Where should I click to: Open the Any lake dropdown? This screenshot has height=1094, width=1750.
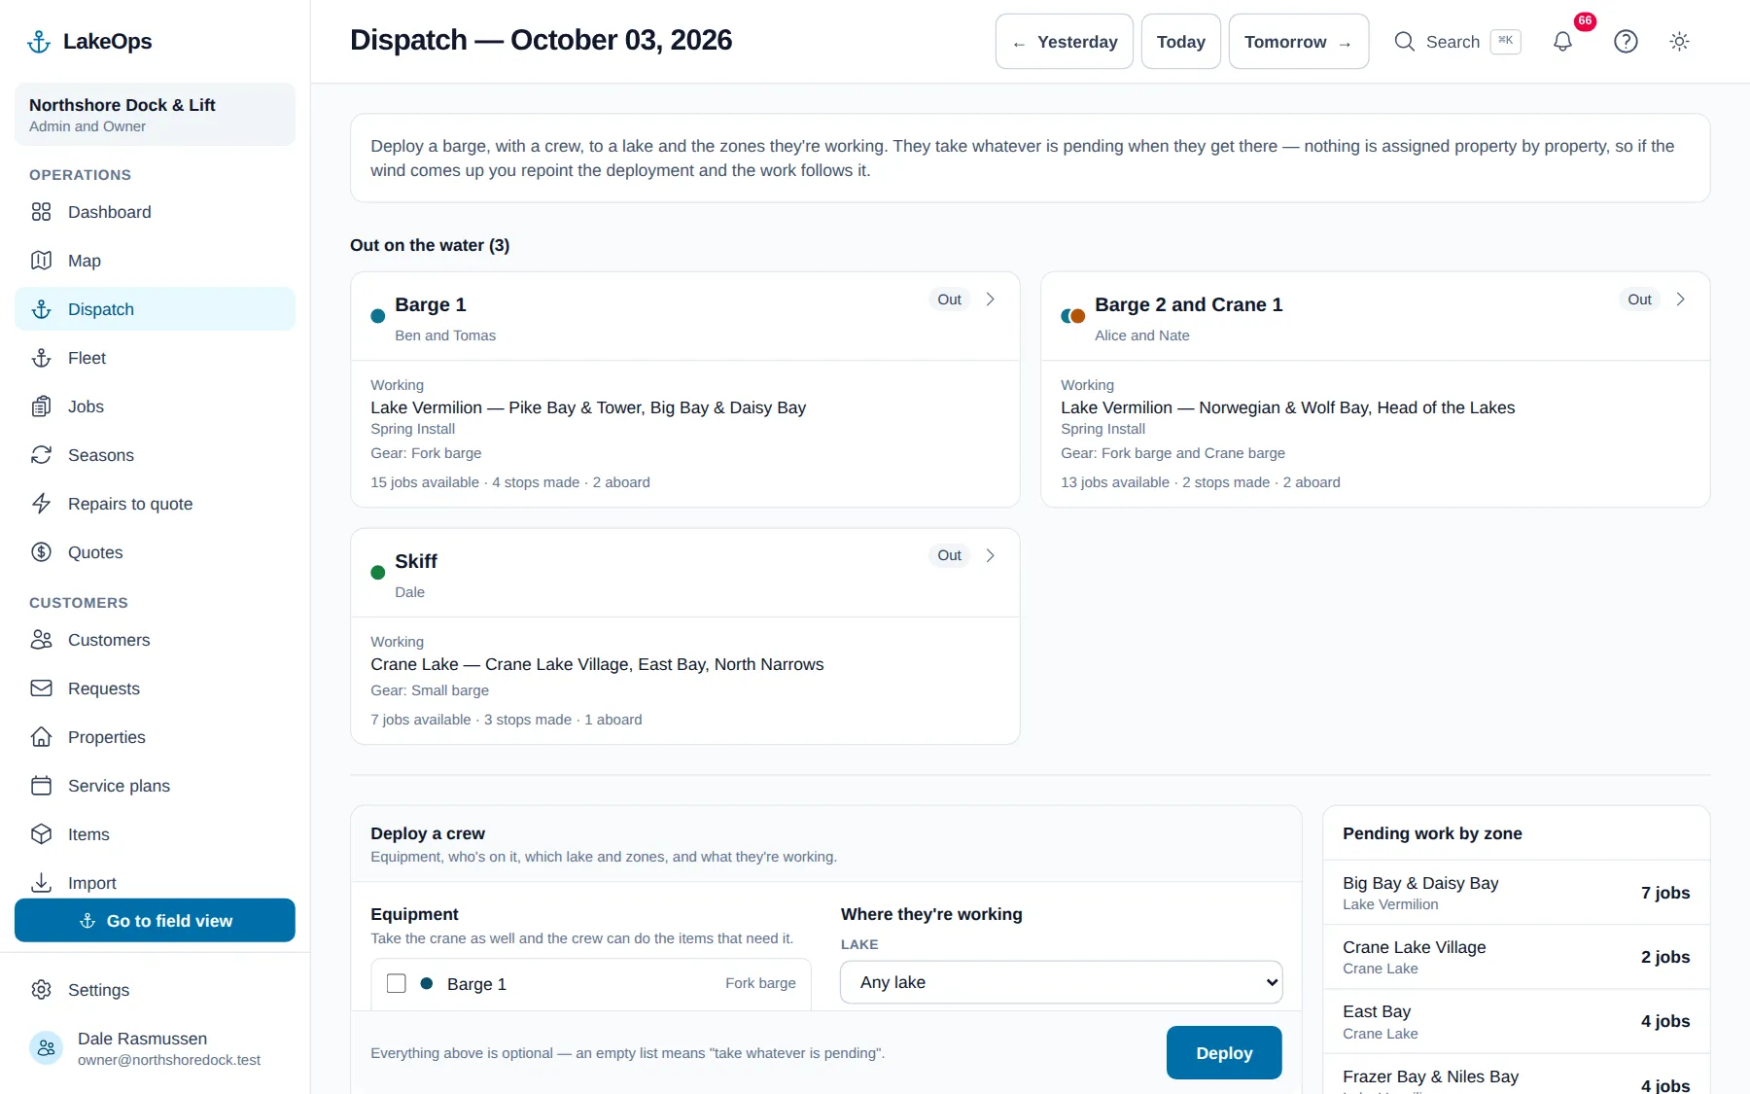click(1061, 982)
